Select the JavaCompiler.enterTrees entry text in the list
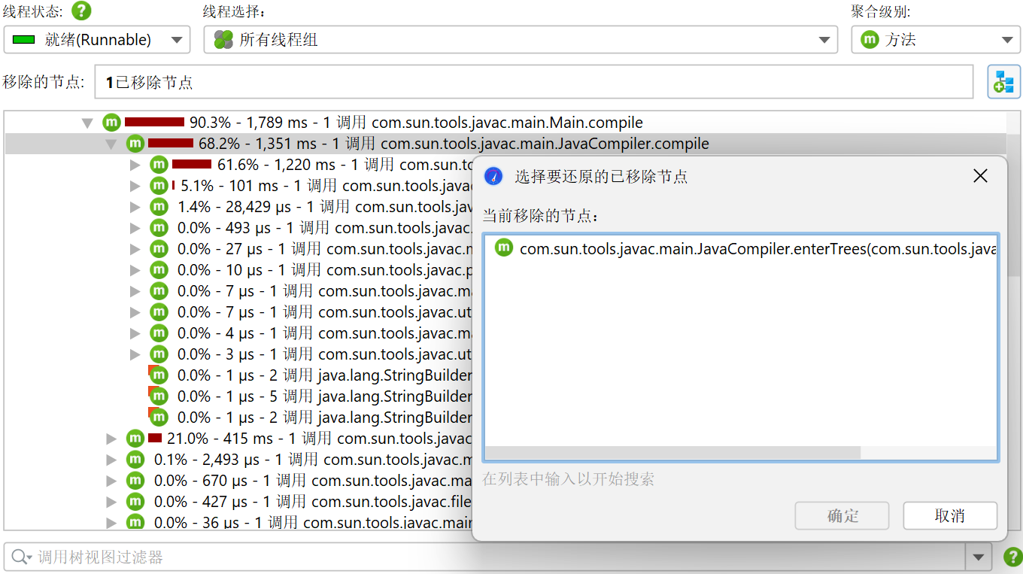The image size is (1023, 574). [758, 248]
